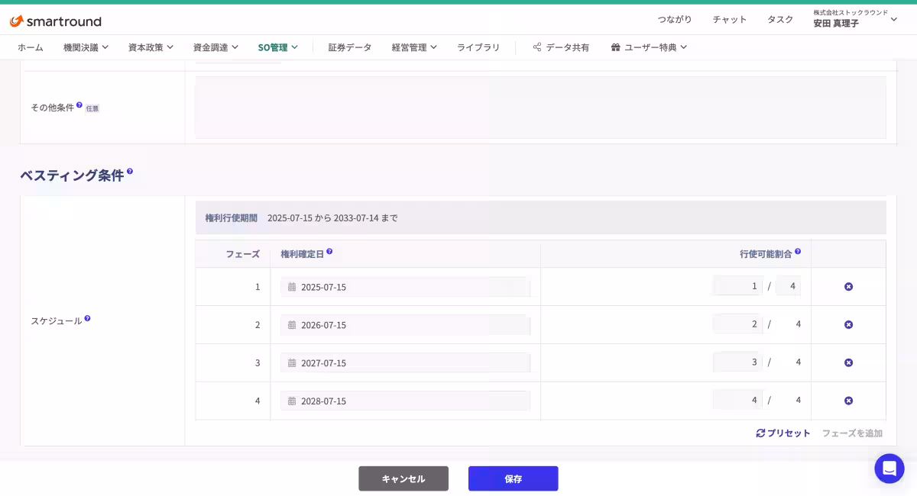The width and height of the screenshot is (917, 496).
Task: Expand the SO管理 menu
Action: coord(277,47)
